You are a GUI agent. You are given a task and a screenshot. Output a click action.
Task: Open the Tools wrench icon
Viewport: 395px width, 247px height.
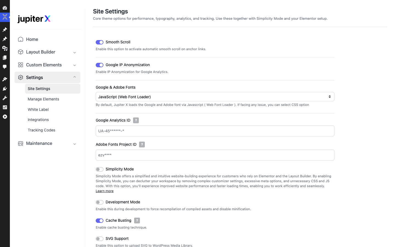coord(5,98)
